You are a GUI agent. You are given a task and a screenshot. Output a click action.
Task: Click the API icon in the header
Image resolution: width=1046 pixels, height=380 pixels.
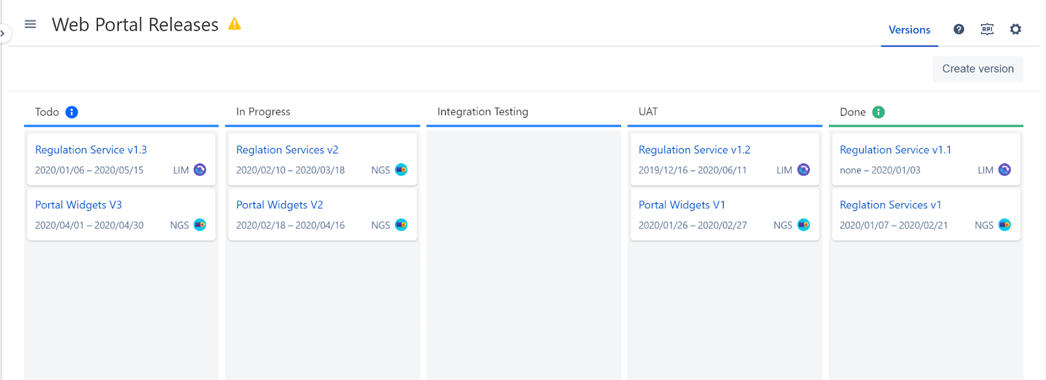tap(987, 29)
